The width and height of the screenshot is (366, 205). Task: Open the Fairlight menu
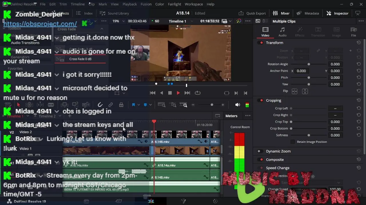pyautogui.click(x=174, y=4)
